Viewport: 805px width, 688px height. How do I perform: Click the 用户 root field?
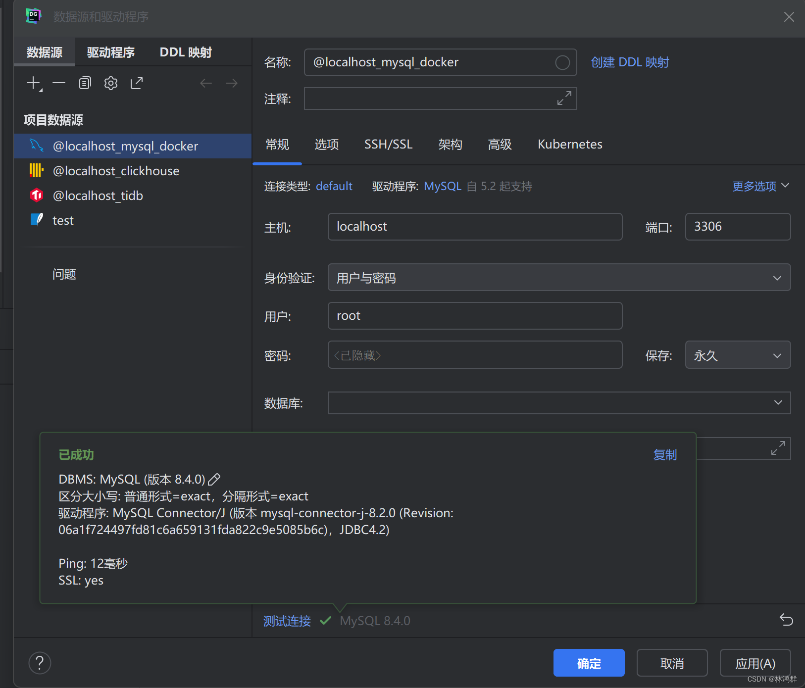475,316
